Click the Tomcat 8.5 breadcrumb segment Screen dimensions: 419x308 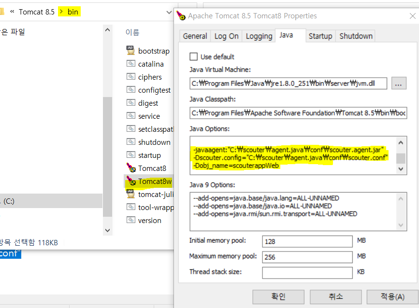[x=37, y=12]
